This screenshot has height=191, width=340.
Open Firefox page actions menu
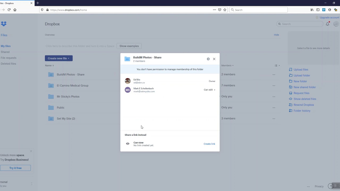point(214,10)
